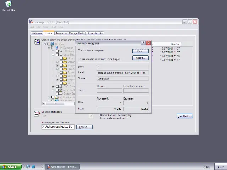This screenshot has width=227, height=170.
Task: Click the backup media file name field
Action: coord(58,126)
